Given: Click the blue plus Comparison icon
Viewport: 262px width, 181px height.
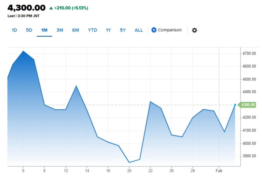Looking at the screenshot, I should (x=154, y=30).
